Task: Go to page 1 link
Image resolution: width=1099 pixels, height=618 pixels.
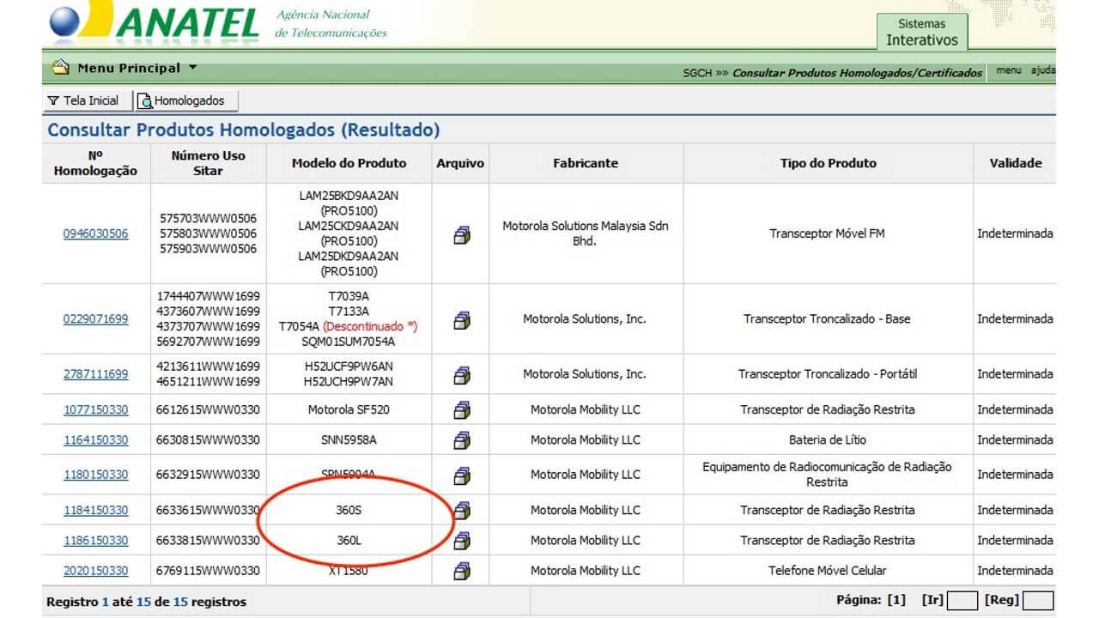Action: point(896,600)
